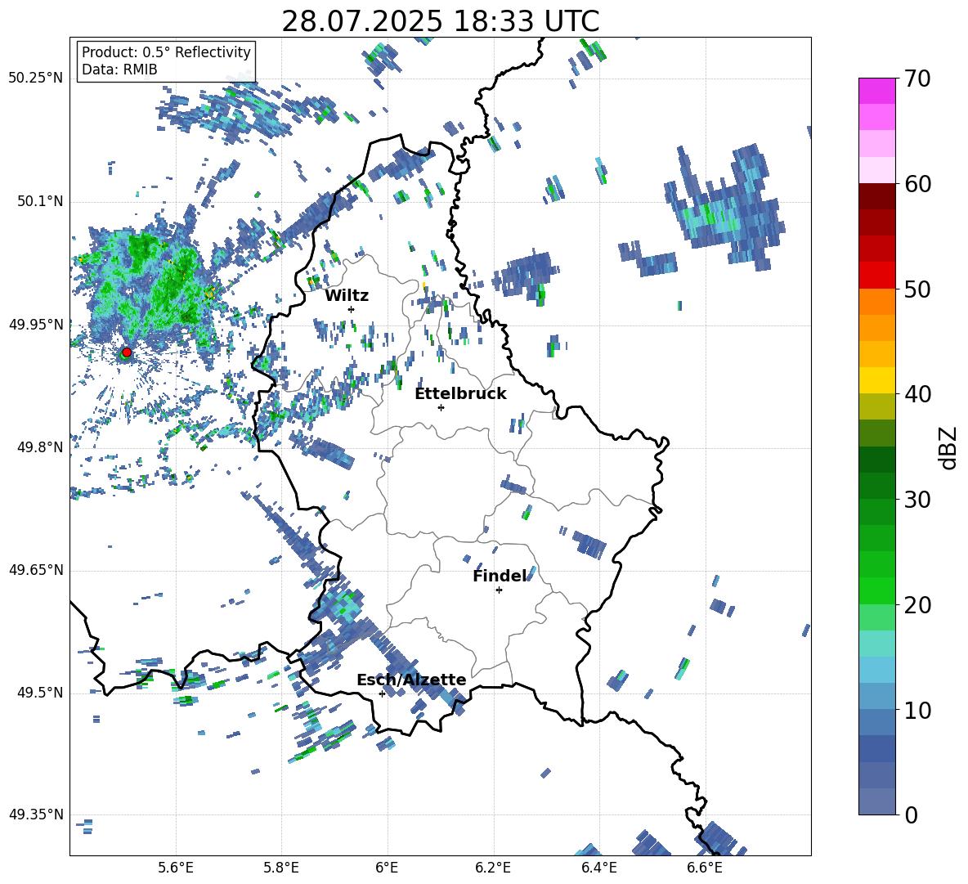The height and width of the screenshot is (884, 968).
Task: Click the latitude label 49.95°N
Action: pyautogui.click(x=36, y=324)
